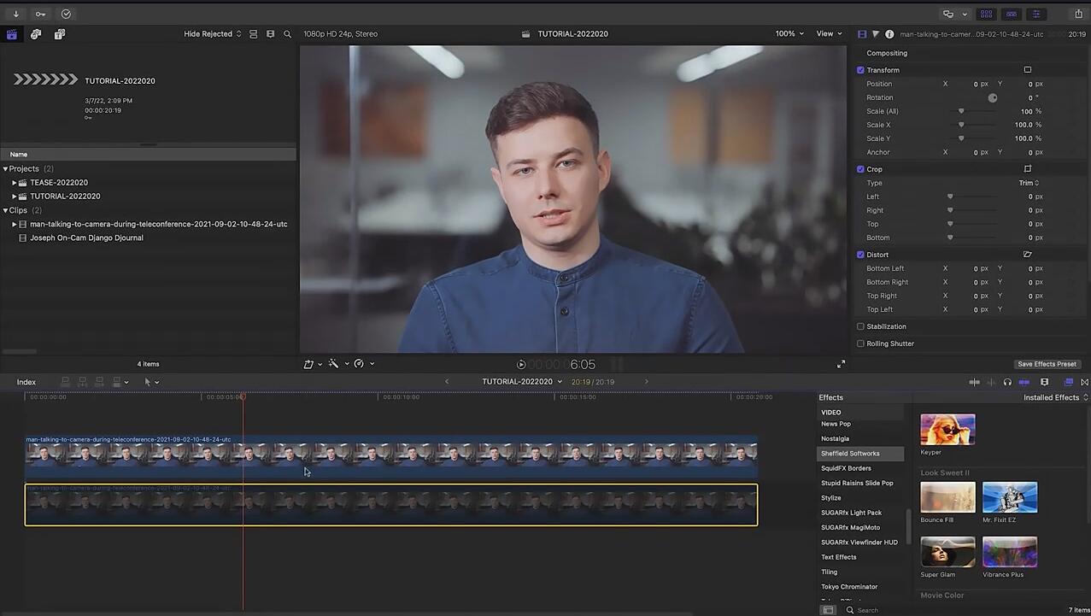Screen dimensions: 1091x616
Task: Select the Mr. Fixit EZ effect thumbnail
Action: (x=1010, y=497)
